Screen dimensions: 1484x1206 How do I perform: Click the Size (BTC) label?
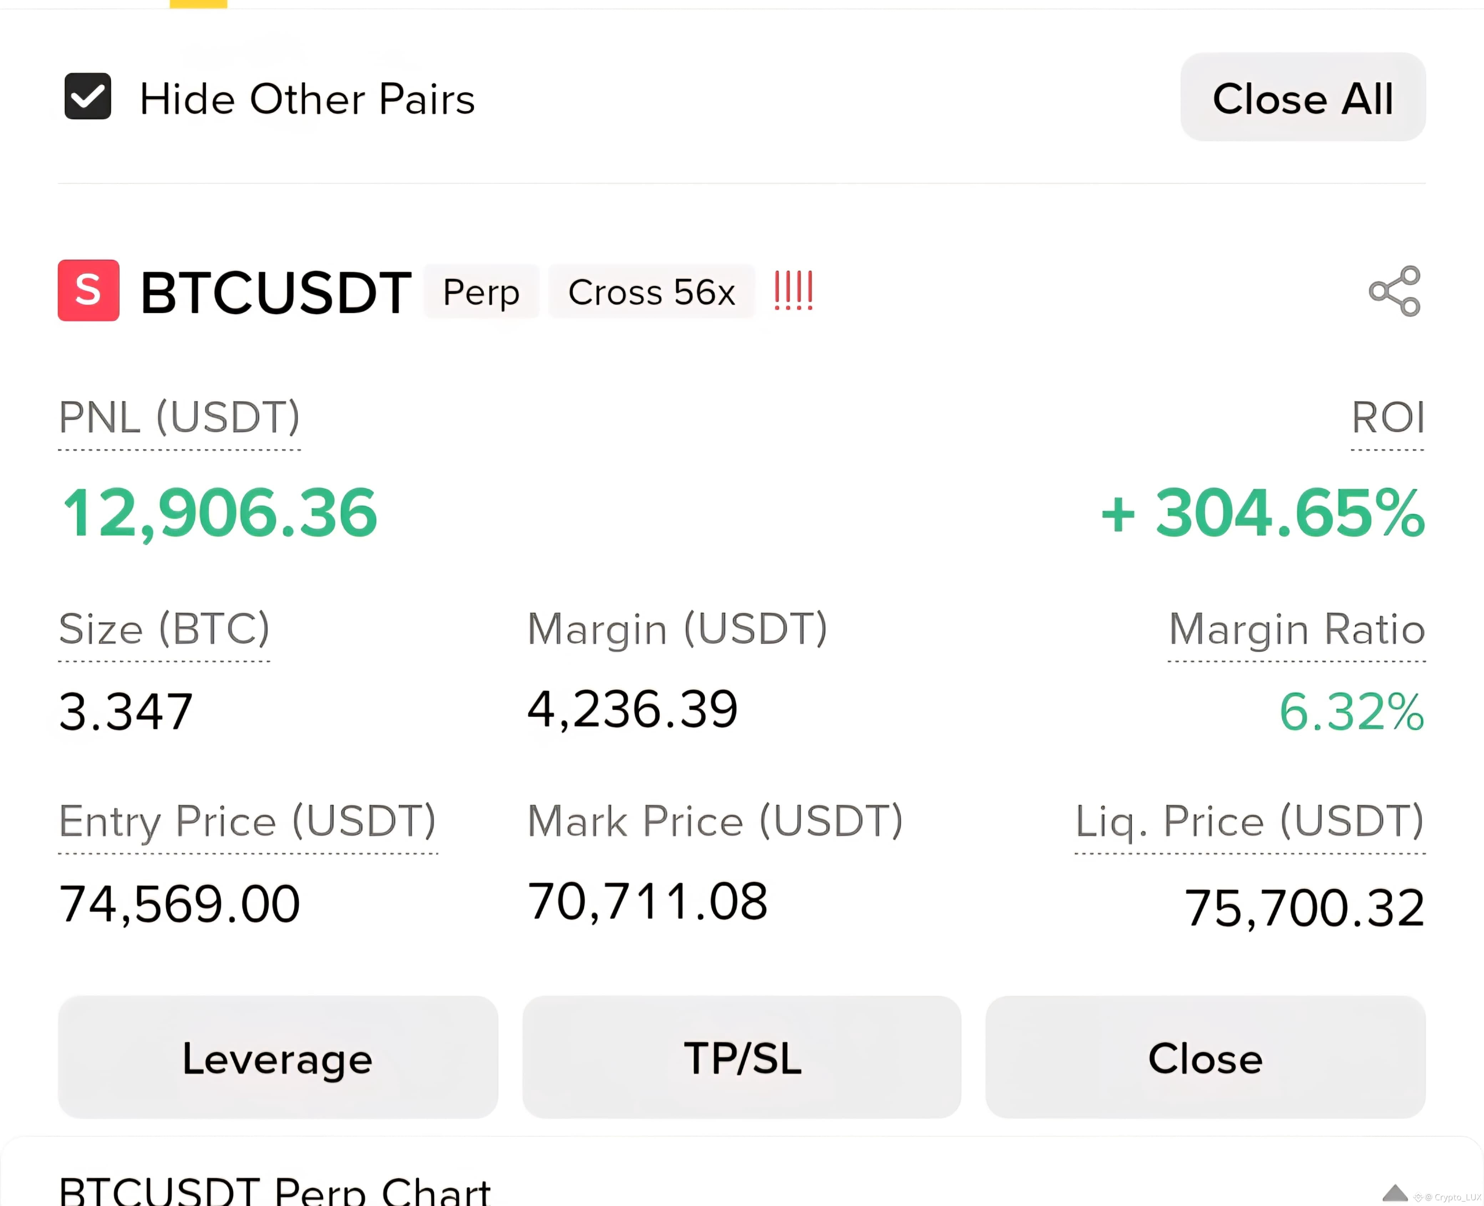point(164,629)
